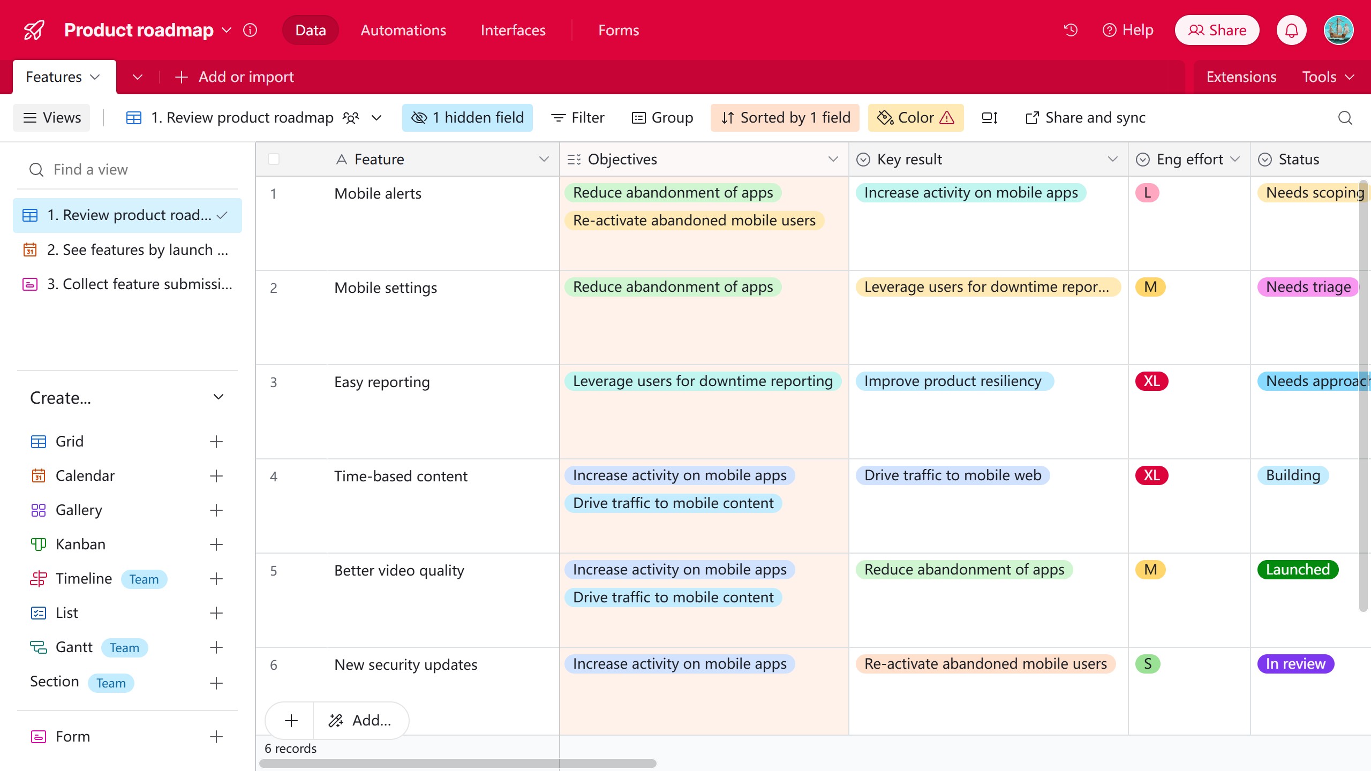Toggle the select-all records checkbox
Image resolution: width=1371 pixels, height=771 pixels.
coord(274,159)
